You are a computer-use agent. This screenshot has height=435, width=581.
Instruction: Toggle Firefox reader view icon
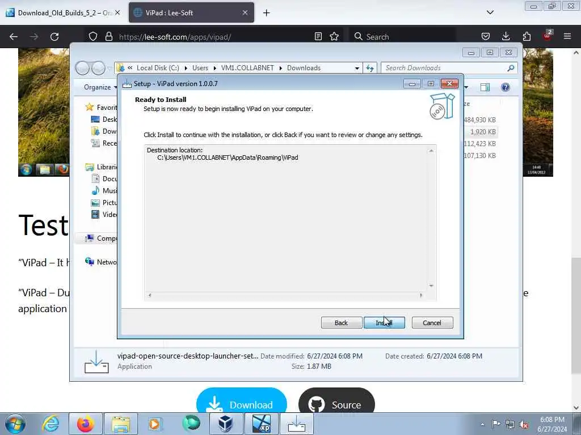318,37
